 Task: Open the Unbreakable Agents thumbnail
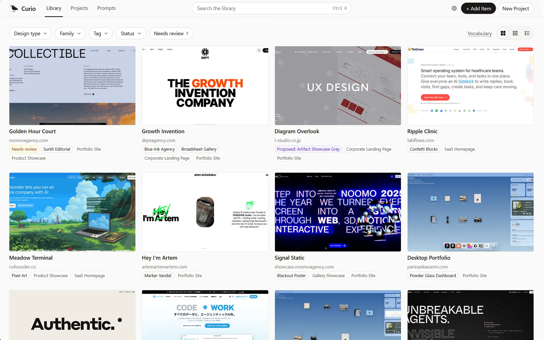[x=470, y=315]
